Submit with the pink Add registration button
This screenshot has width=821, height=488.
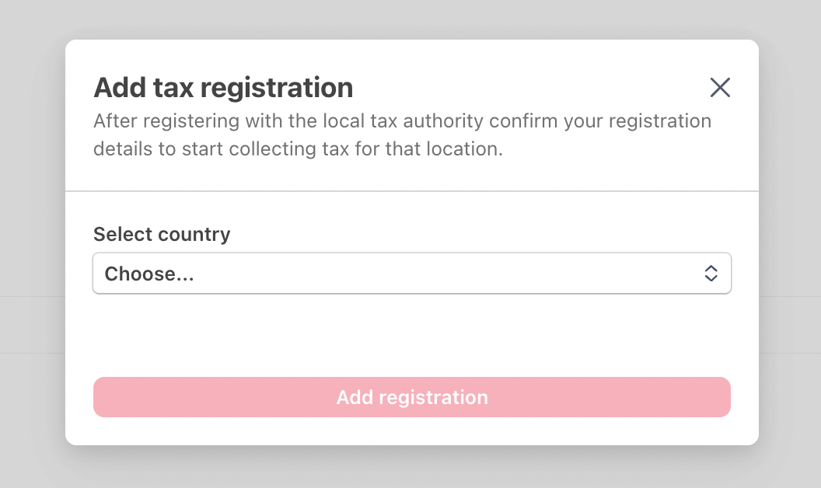[411, 397]
